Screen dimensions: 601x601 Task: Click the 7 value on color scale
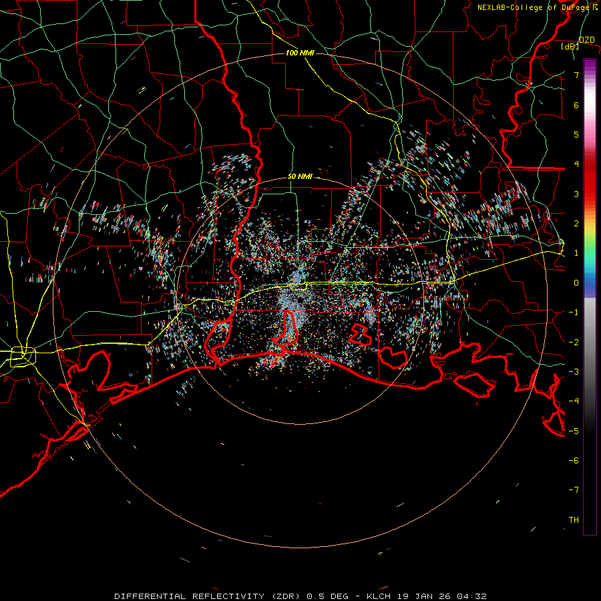pos(576,75)
